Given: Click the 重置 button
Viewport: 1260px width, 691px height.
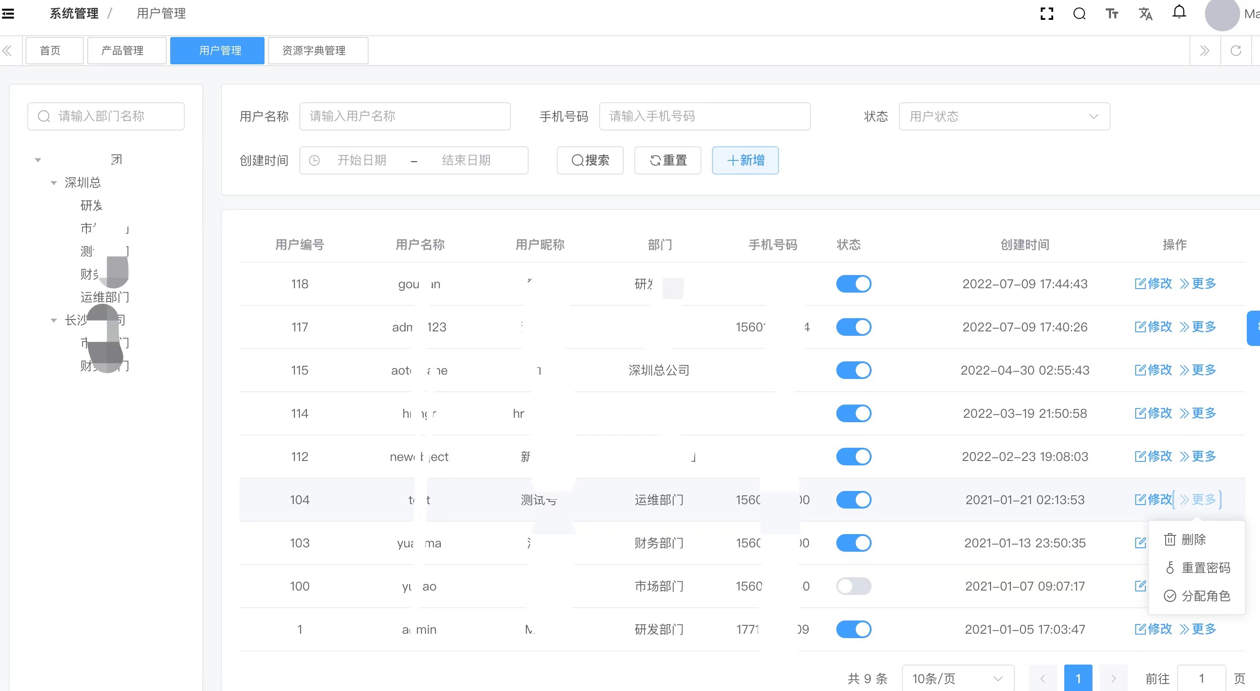Looking at the screenshot, I should (667, 160).
